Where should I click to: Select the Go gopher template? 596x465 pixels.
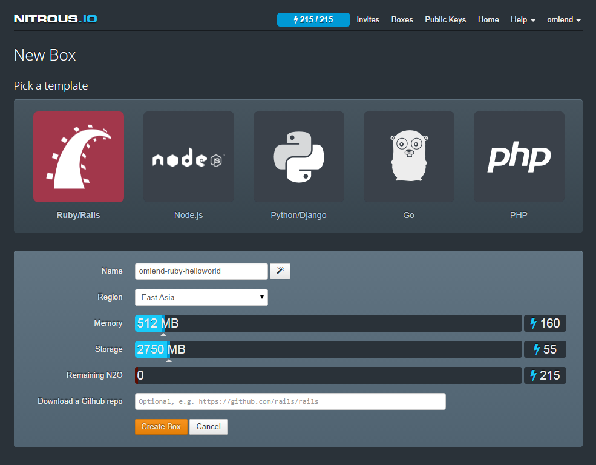[x=409, y=157]
